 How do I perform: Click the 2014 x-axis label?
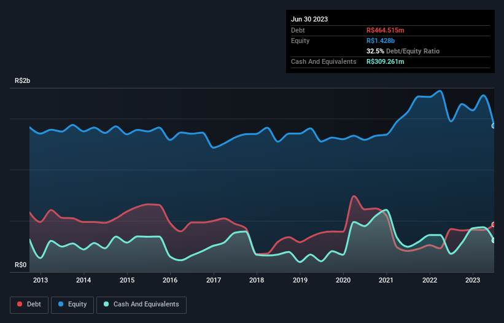(83, 280)
